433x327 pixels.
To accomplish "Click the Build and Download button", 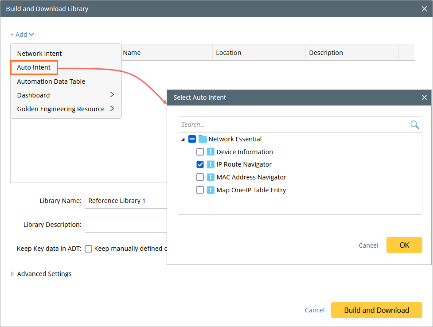I will click(376, 310).
